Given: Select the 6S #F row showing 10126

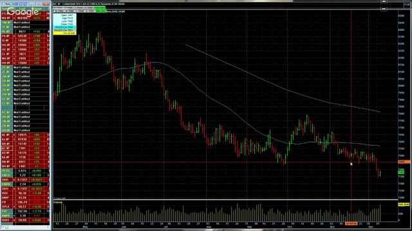Looking at the screenshot, I should coord(25,153).
